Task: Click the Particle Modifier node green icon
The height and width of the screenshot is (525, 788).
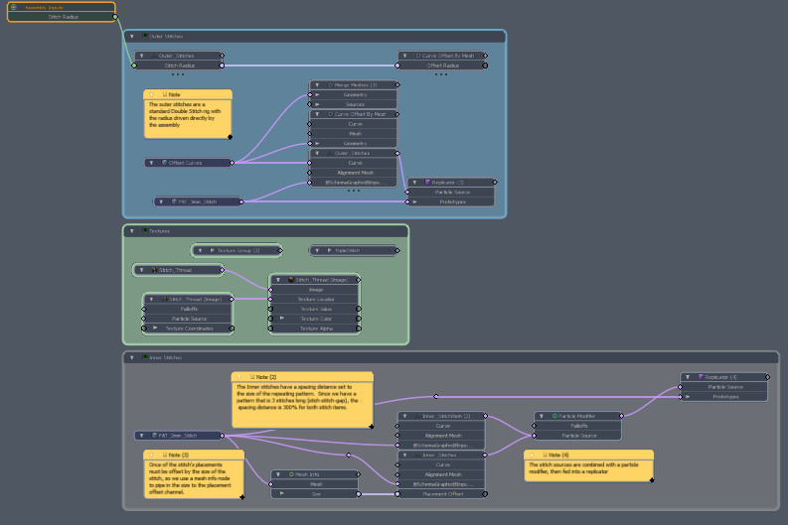Action: (554, 416)
